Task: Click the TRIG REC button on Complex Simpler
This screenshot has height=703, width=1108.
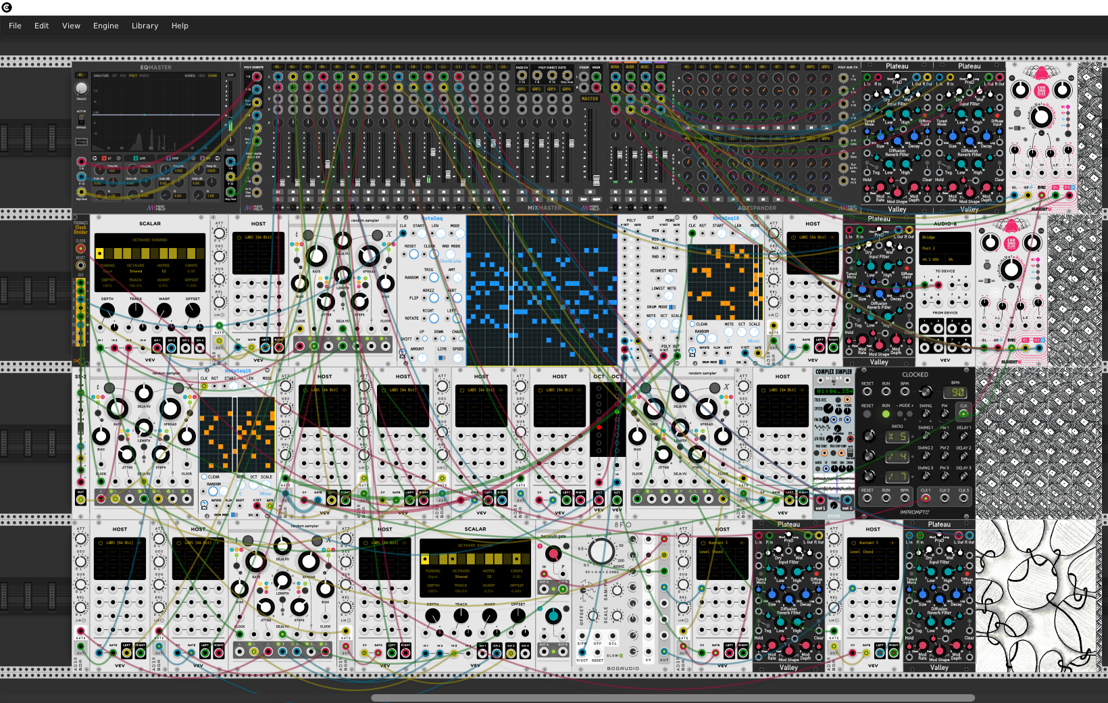Action: pos(837,399)
